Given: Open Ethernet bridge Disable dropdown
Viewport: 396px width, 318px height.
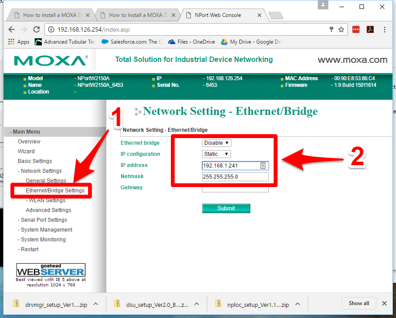Looking at the screenshot, I should 217,143.
